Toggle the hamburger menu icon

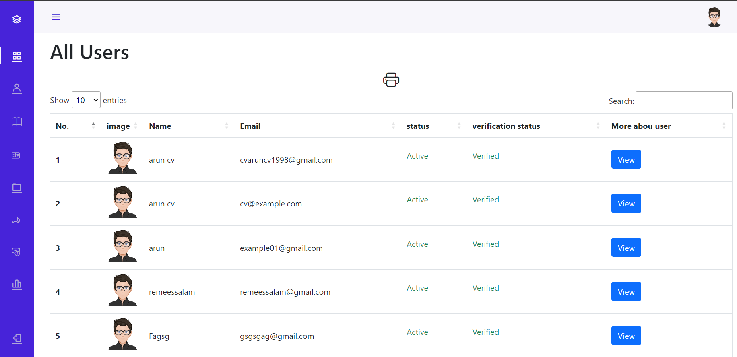(x=56, y=17)
